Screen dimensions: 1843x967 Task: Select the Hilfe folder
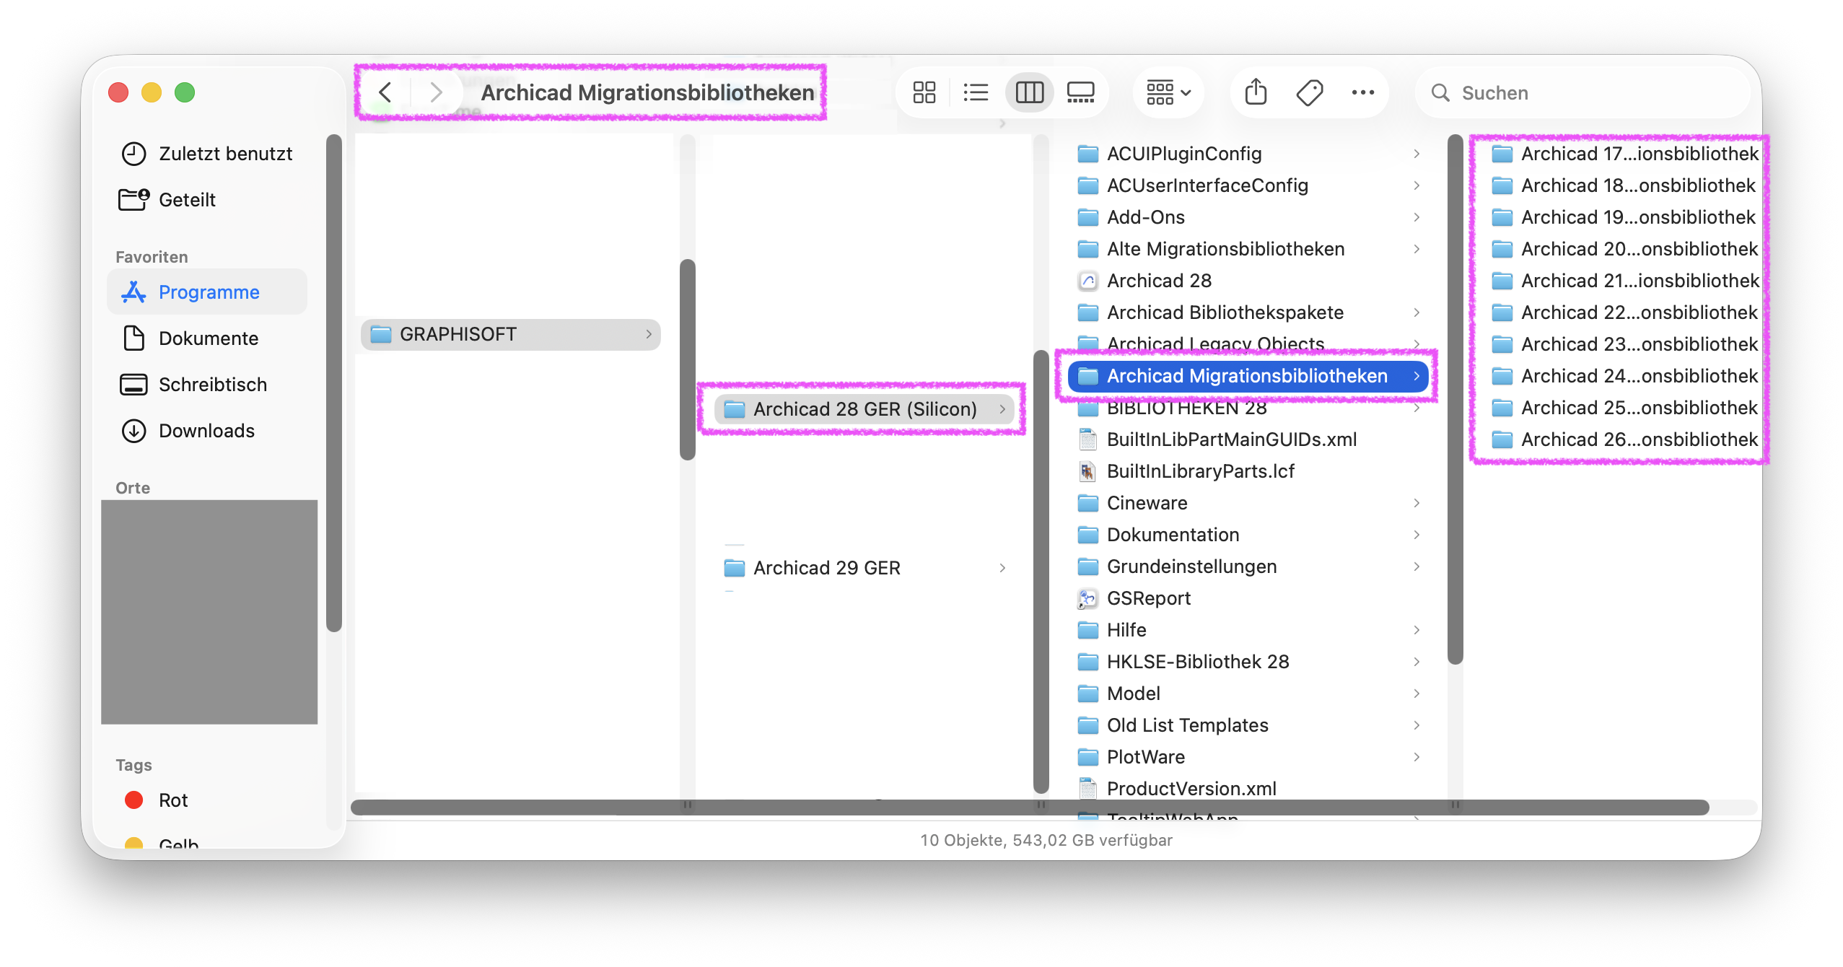[x=1248, y=630]
